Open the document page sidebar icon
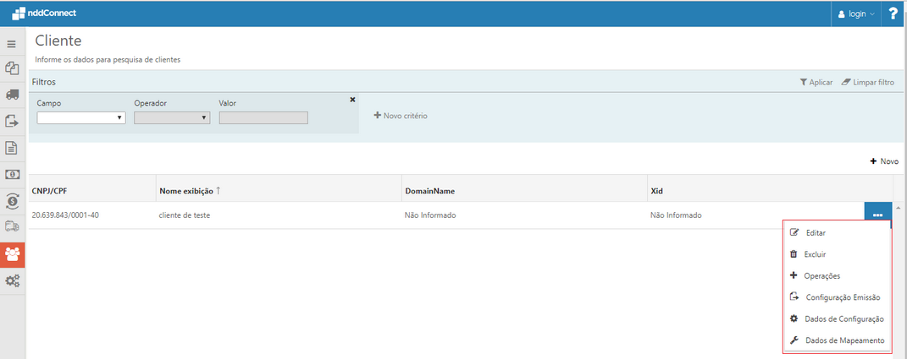Screen dimensions: 907x359 tap(12, 148)
